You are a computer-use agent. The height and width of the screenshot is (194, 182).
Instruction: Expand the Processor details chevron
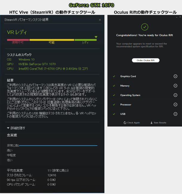coord(175,104)
